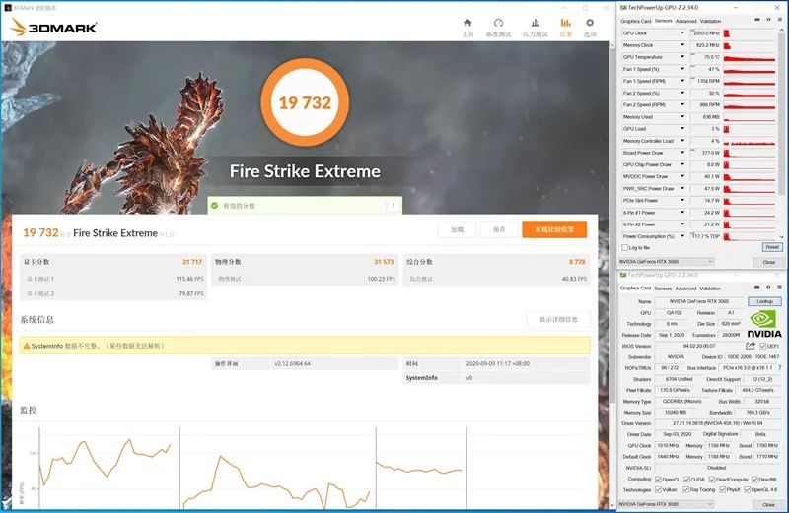Toggle the Log to file checkbox

coord(625,248)
